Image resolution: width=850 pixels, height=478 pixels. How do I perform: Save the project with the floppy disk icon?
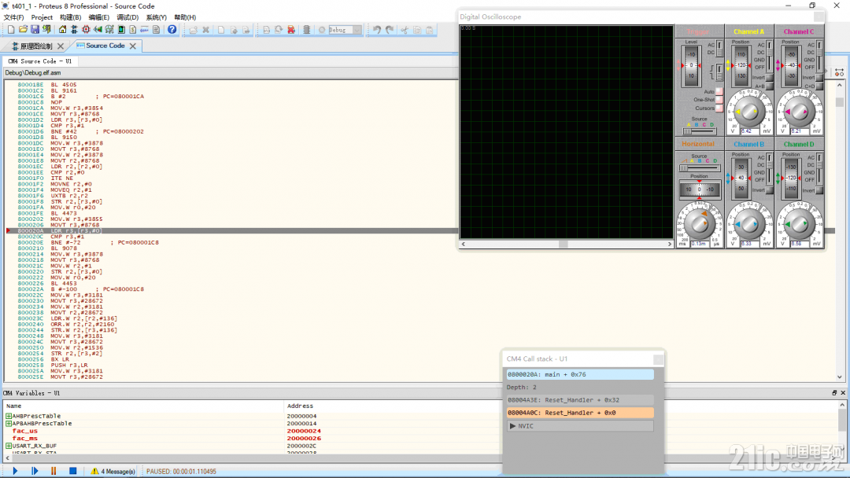tap(35, 30)
